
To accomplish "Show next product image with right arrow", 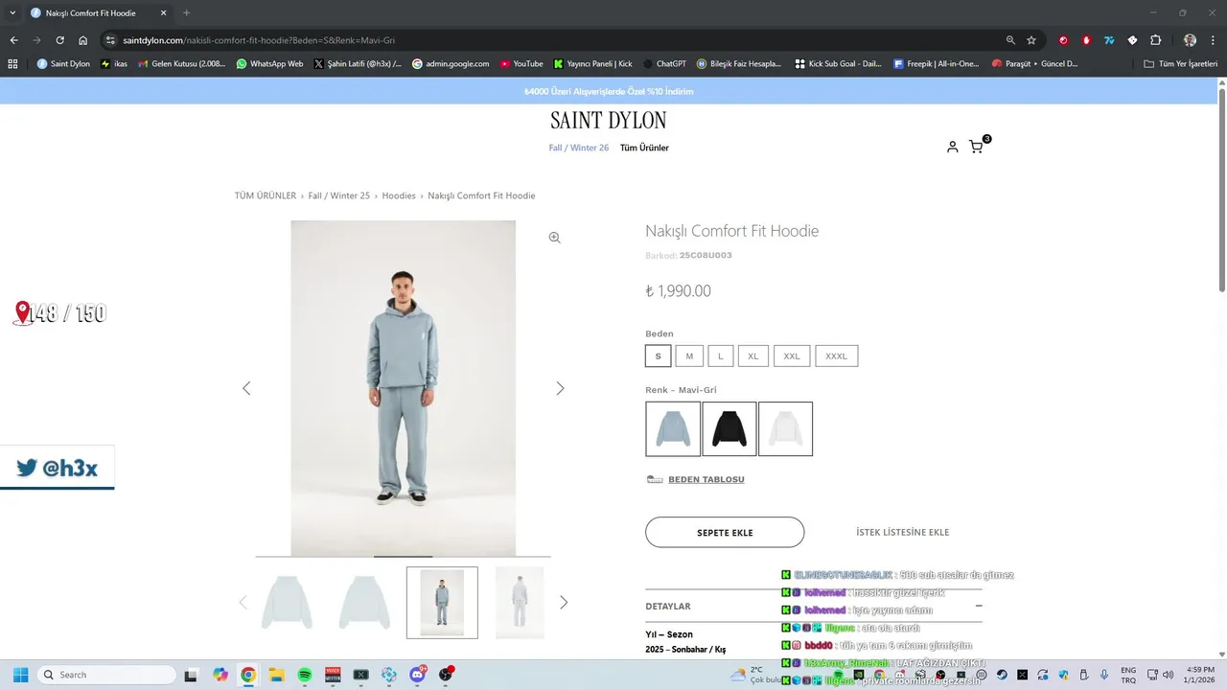I will [x=560, y=388].
